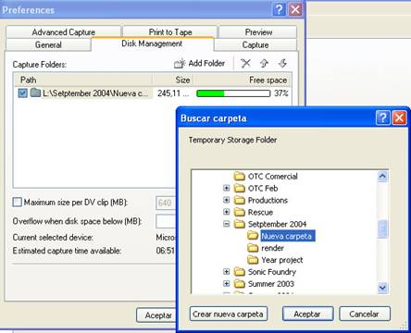This screenshot has height=333, width=411.
Task: Sort by the Size column header
Action: (173, 80)
